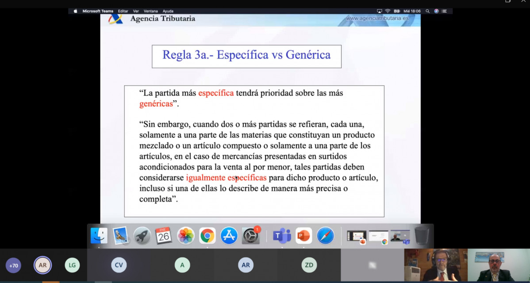The height and width of the screenshot is (283, 530).
Task: Open Google Chrome from the Dock
Action: [x=207, y=235]
